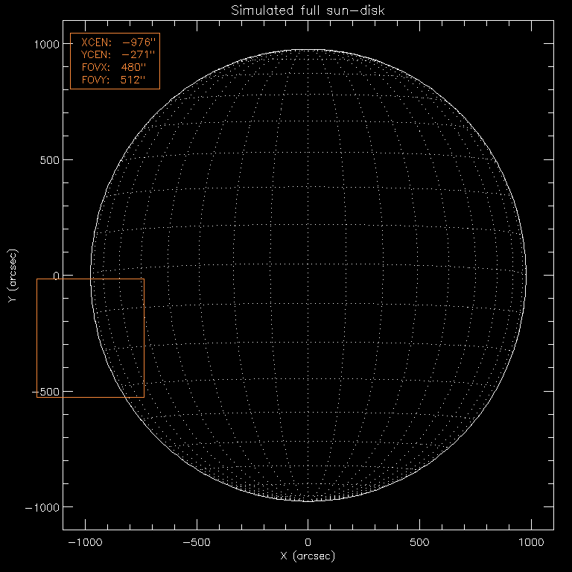The image size is (572, 572).
Task: Click the FOVY 512'' legend entry
Action: (113, 79)
